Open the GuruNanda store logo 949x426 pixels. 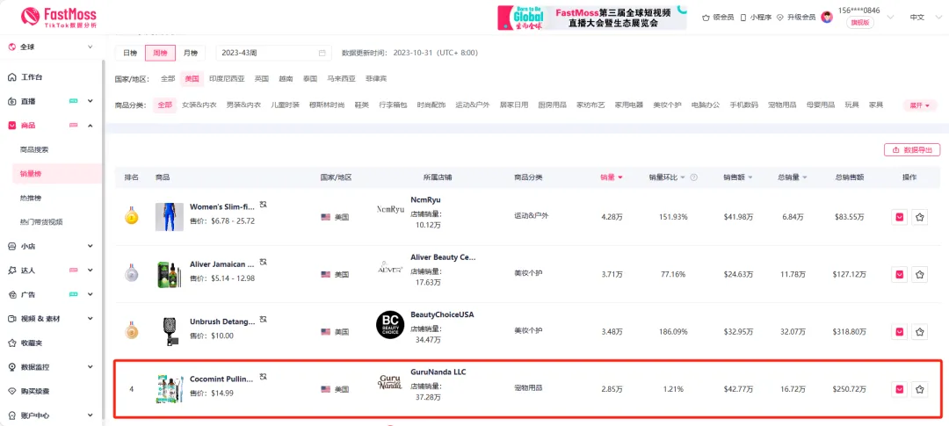[390, 382]
